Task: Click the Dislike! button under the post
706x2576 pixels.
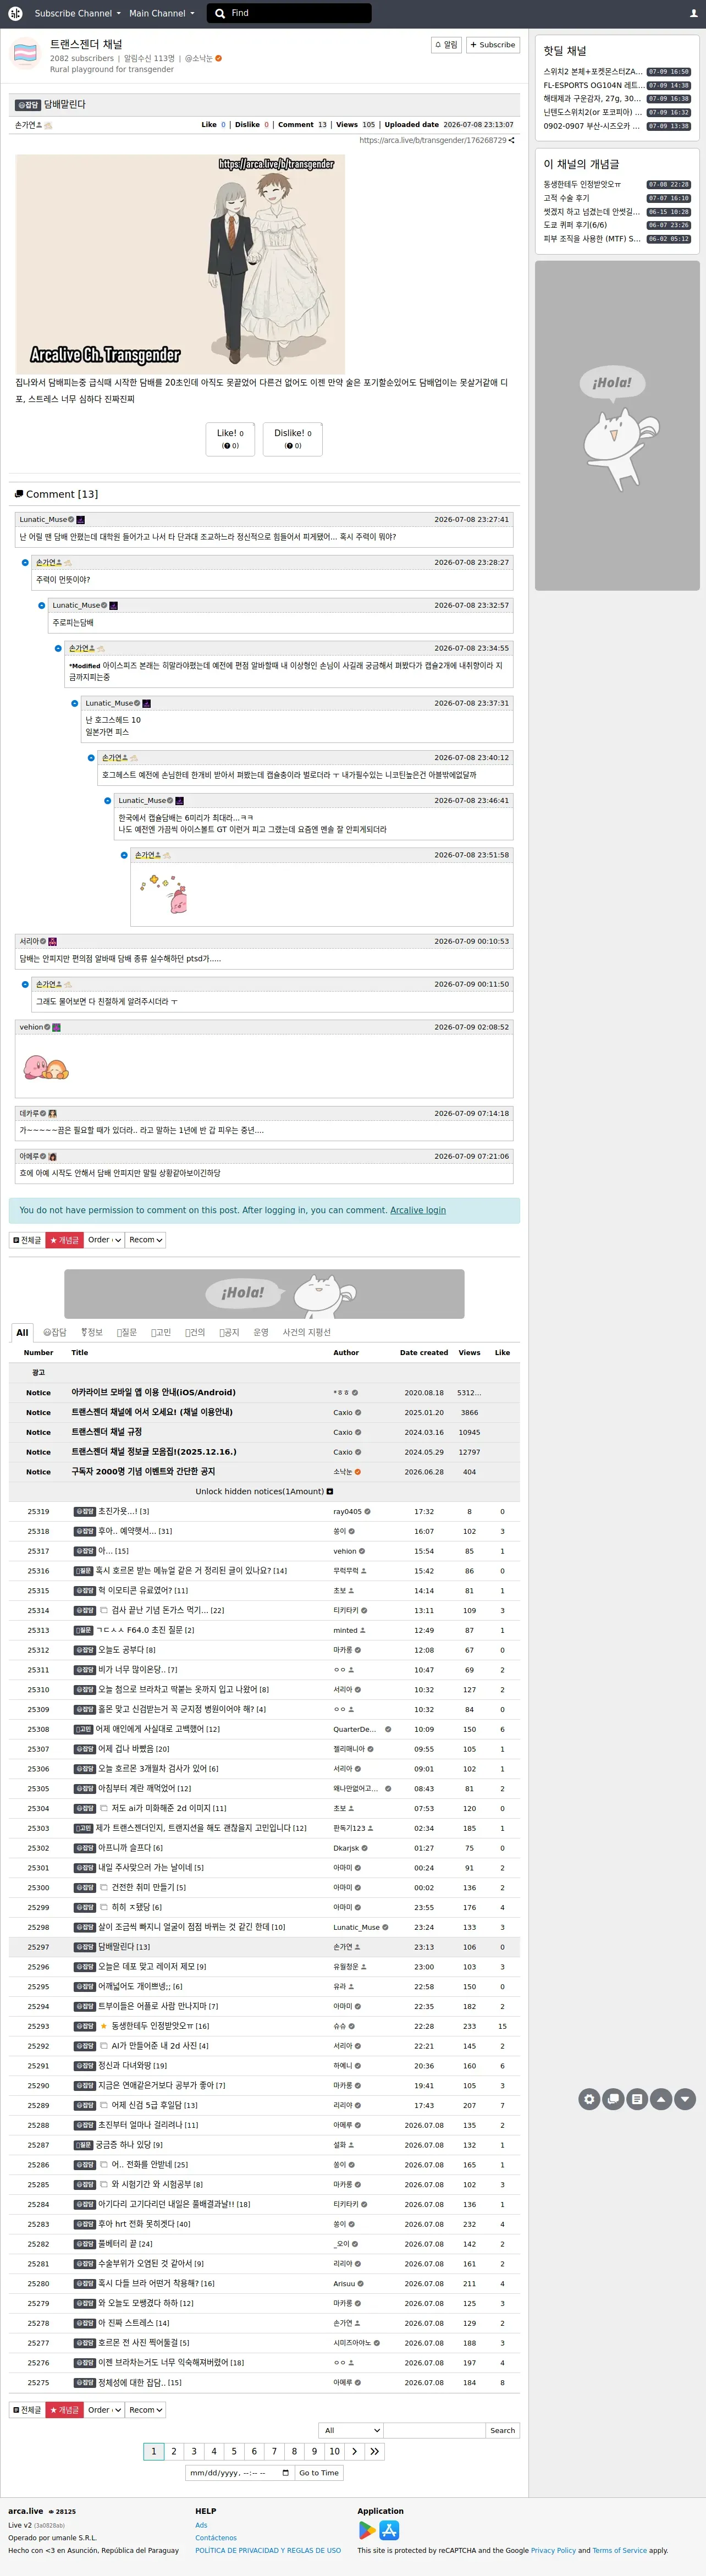Action: [x=293, y=439]
